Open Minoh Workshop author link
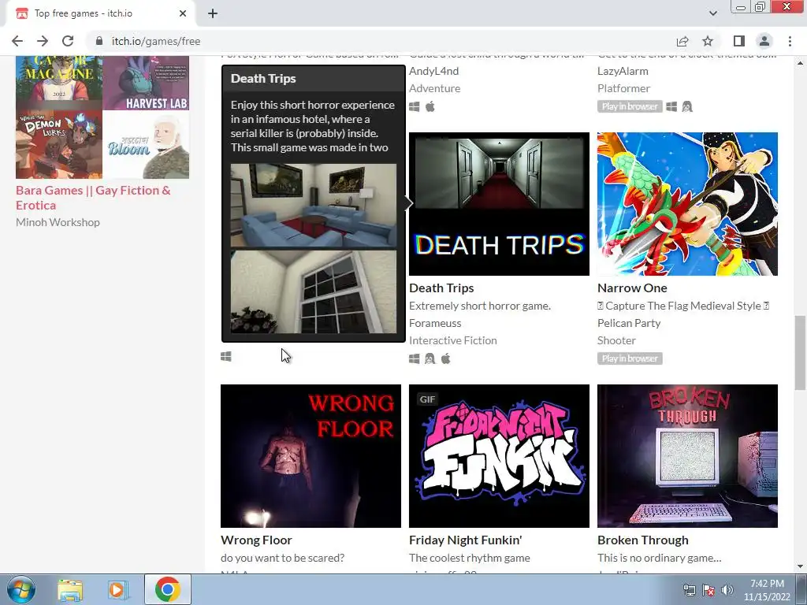 [58, 222]
